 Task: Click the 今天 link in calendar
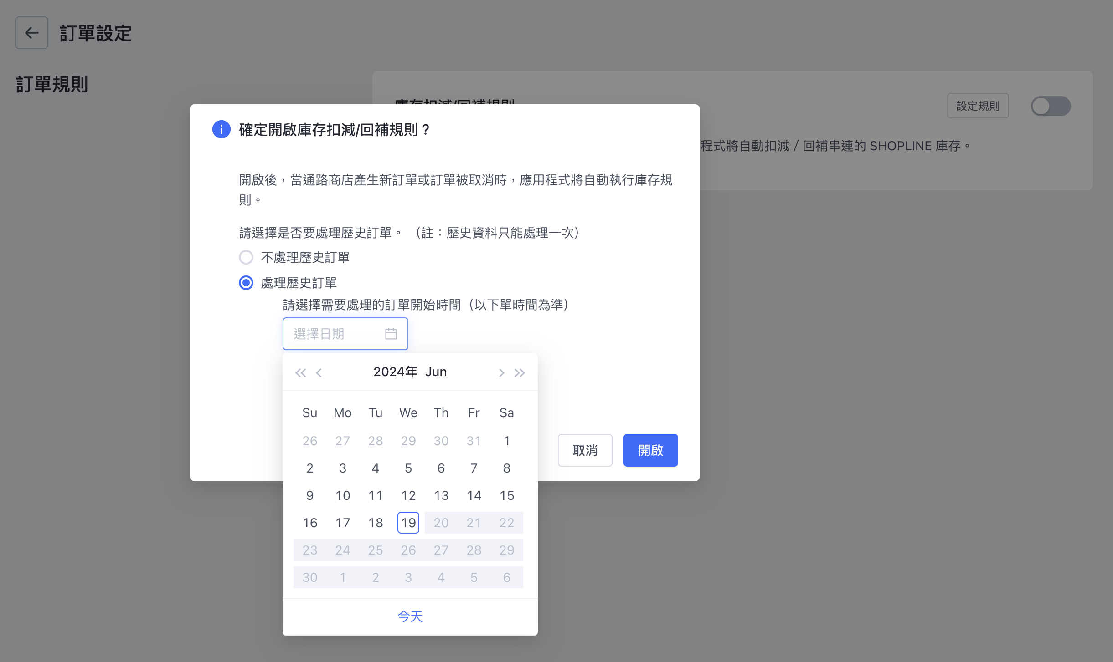tap(410, 616)
